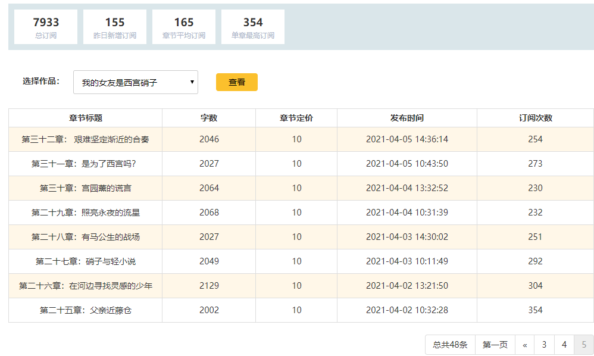This screenshot has height=356, width=594.
Task: Select chapter 第二十五章：父亲近藤仓
Action: pyautogui.click(x=86, y=310)
